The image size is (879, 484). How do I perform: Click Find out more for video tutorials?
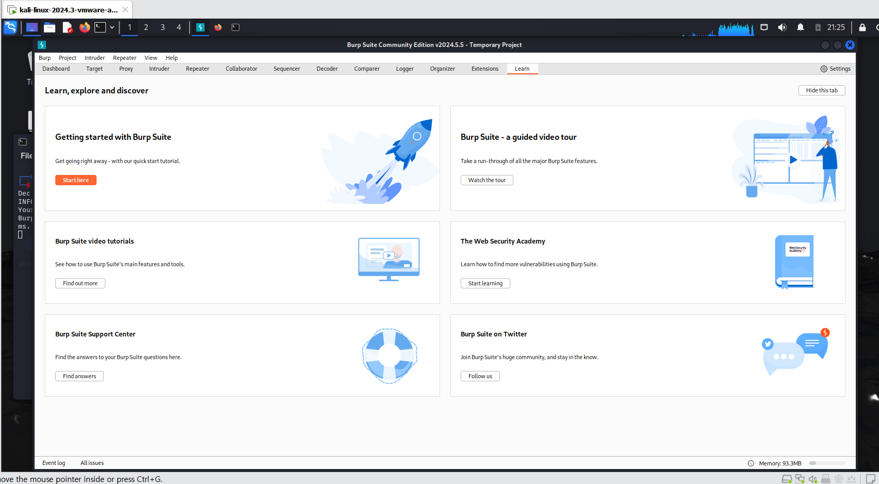click(80, 283)
